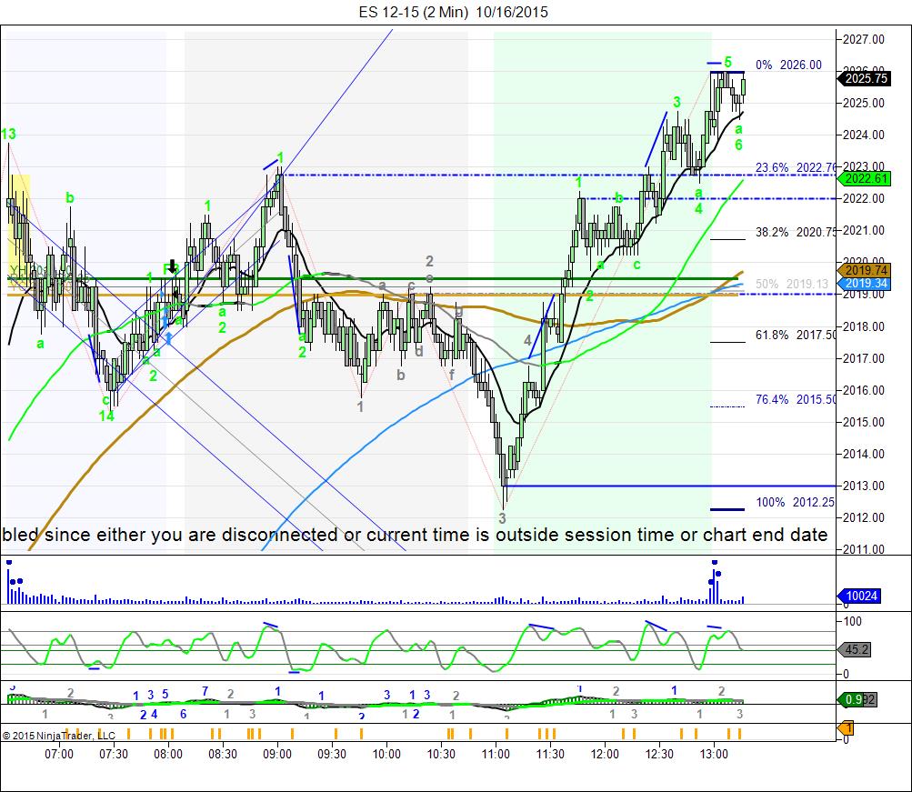Select the 08:30 time axis label
This screenshot has width=912, height=792.
pos(223,754)
